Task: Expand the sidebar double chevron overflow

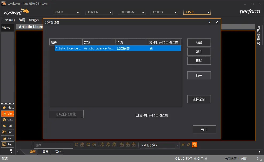Action: (x=11, y=151)
